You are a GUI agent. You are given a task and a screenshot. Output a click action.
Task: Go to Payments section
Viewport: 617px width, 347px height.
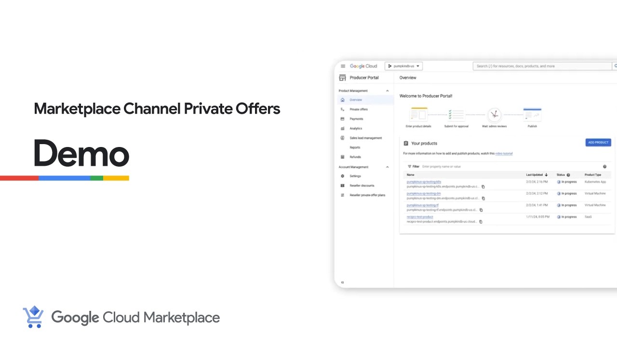pos(356,119)
